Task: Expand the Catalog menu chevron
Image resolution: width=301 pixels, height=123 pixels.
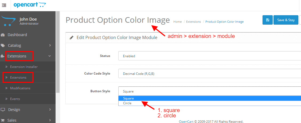Action: click(50, 45)
